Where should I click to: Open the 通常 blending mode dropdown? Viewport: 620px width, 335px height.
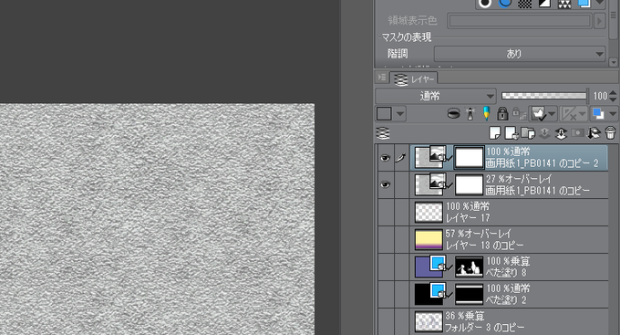point(435,96)
